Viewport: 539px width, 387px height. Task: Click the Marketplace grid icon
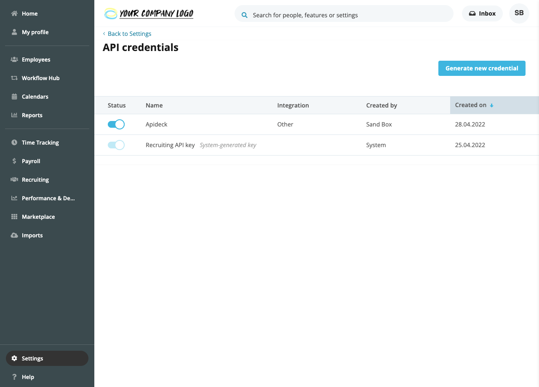pyautogui.click(x=14, y=217)
